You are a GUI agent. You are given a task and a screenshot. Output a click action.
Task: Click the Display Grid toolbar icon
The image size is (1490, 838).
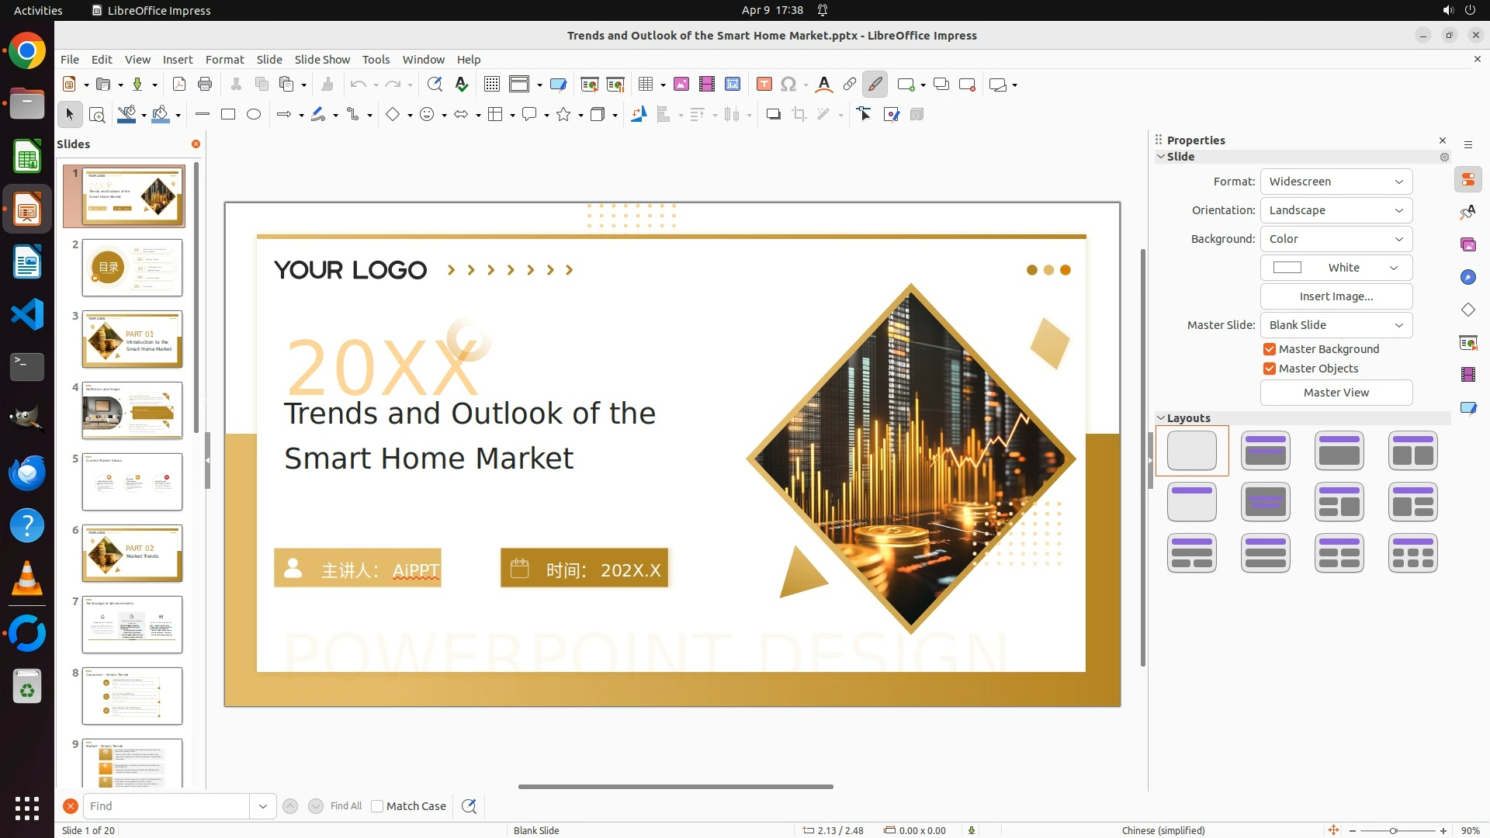[491, 85]
